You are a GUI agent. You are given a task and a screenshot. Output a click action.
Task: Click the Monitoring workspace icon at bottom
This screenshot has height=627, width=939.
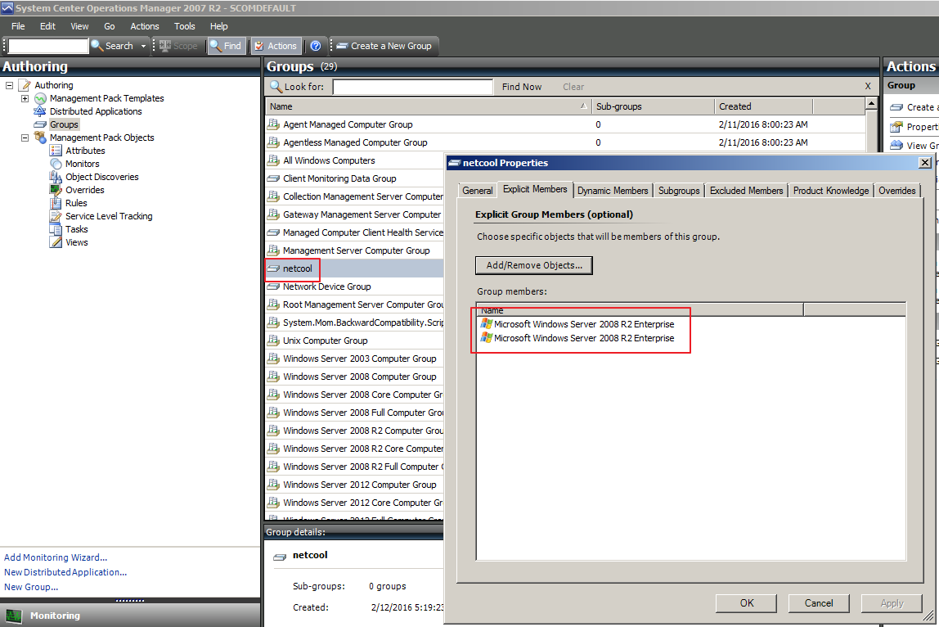click(13, 616)
